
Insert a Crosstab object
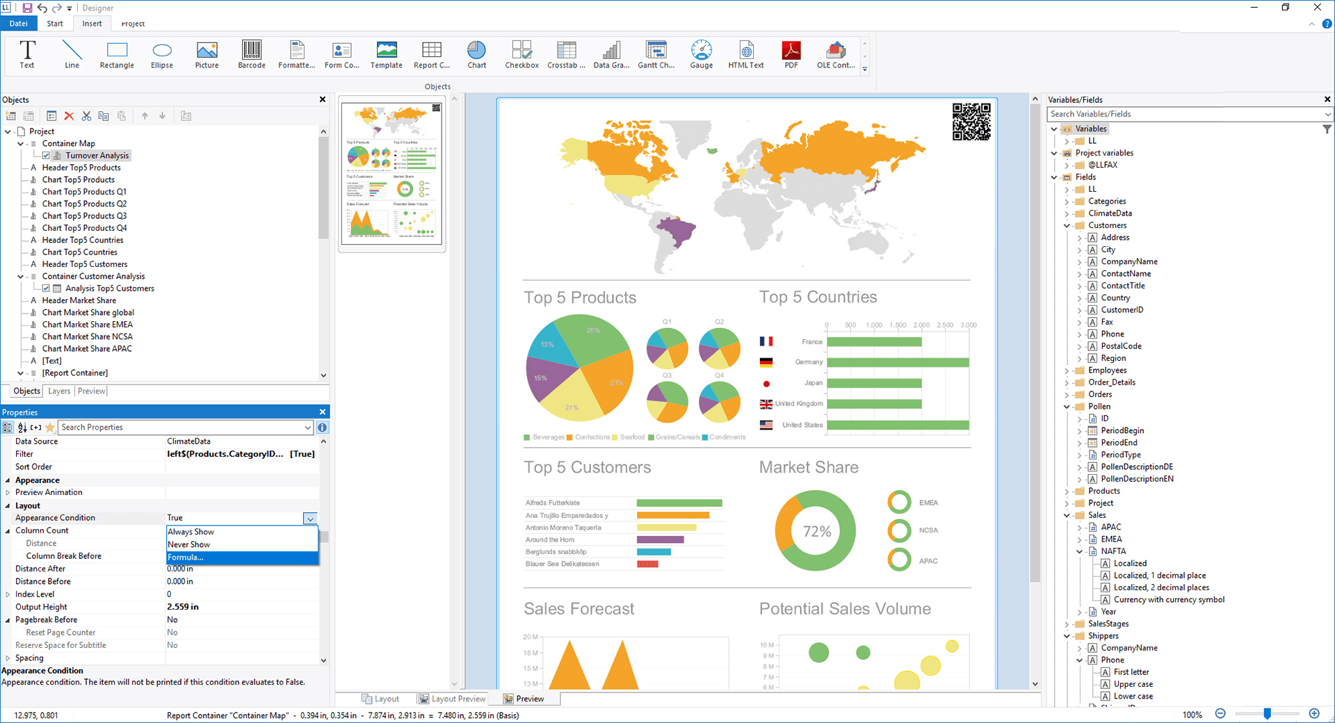point(566,55)
